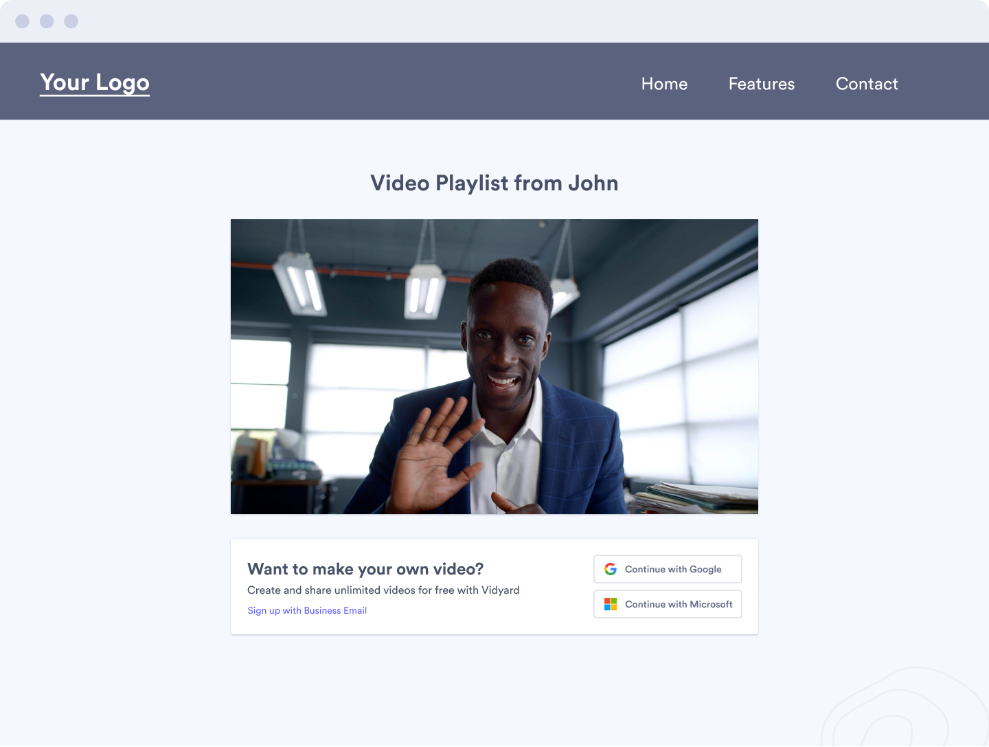Open the Sign up with Business Email link

(x=307, y=610)
